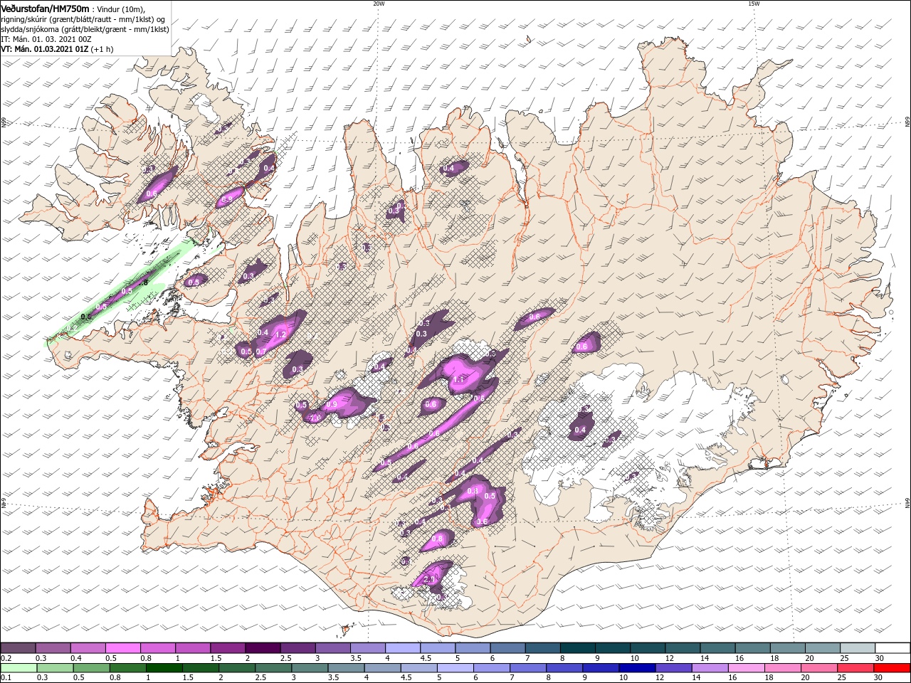Select rain scale dark green swatch labeled 1
Image resolution: width=911 pixels, height=683 pixels.
click(164, 668)
